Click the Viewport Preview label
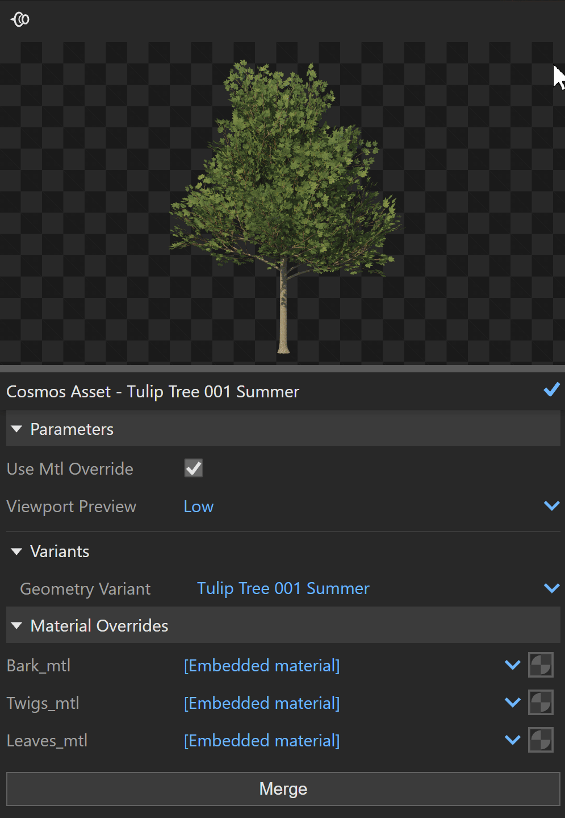 coord(72,506)
